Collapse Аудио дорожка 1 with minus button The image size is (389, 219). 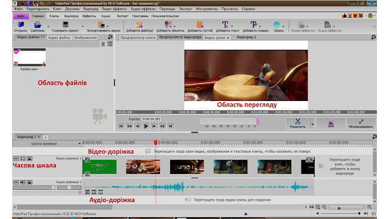(x=16, y=182)
